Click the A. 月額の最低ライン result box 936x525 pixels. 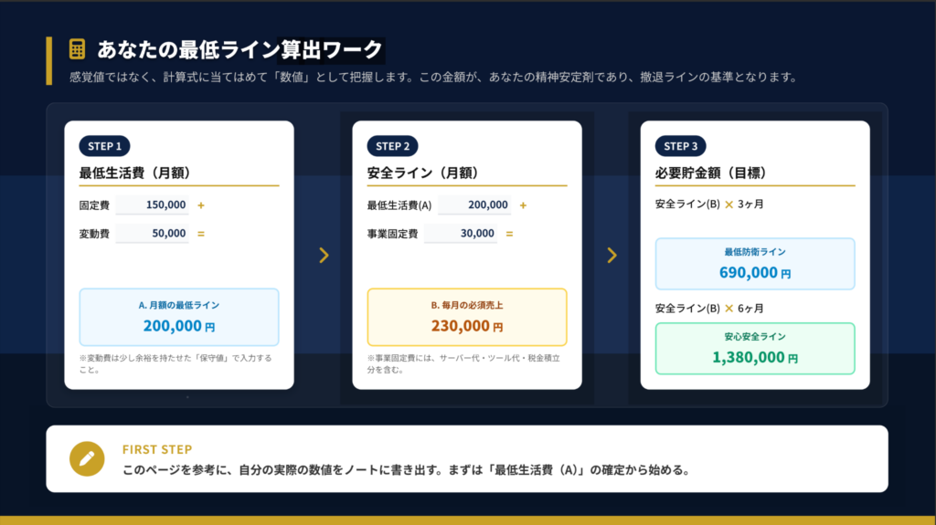pos(179,317)
